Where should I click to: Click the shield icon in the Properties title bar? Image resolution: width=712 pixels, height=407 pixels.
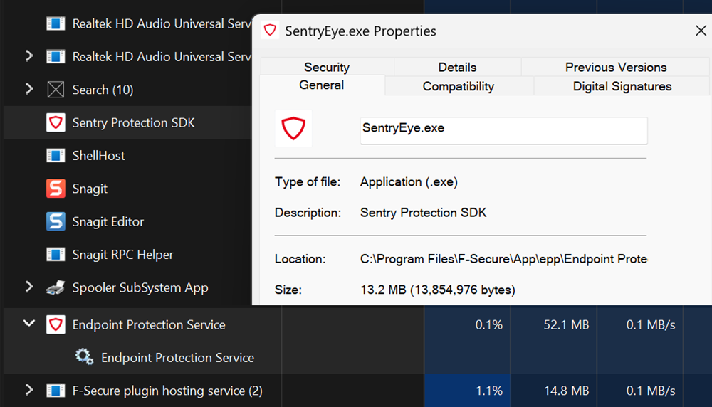[x=270, y=31]
